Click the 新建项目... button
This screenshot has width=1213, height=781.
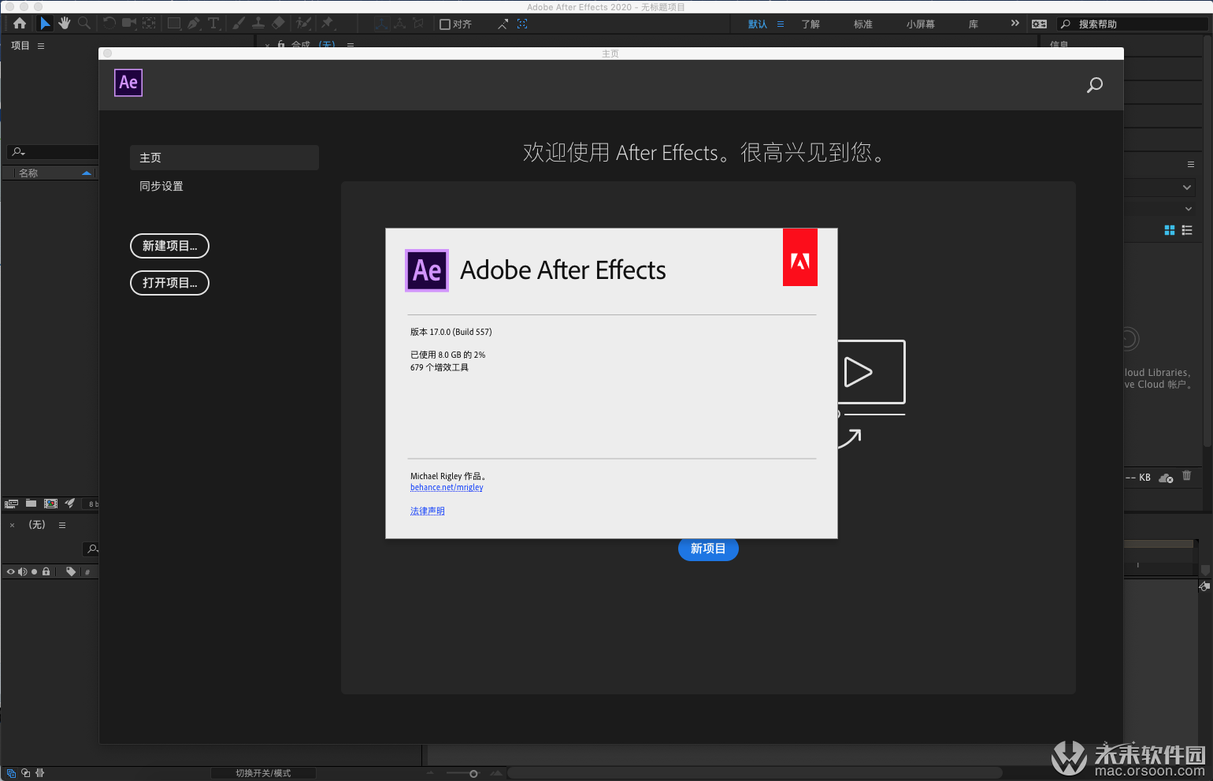click(x=169, y=246)
